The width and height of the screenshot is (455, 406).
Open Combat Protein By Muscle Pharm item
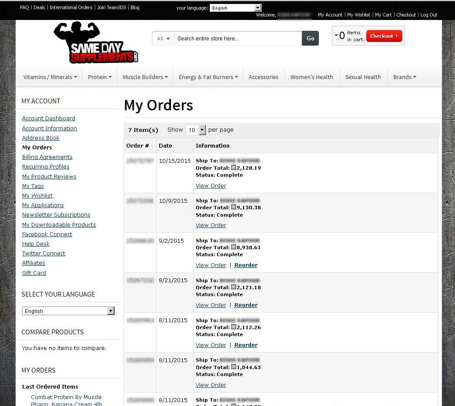67,400
